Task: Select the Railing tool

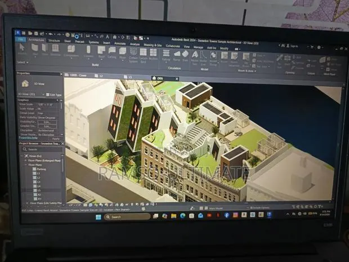Action: point(166,55)
